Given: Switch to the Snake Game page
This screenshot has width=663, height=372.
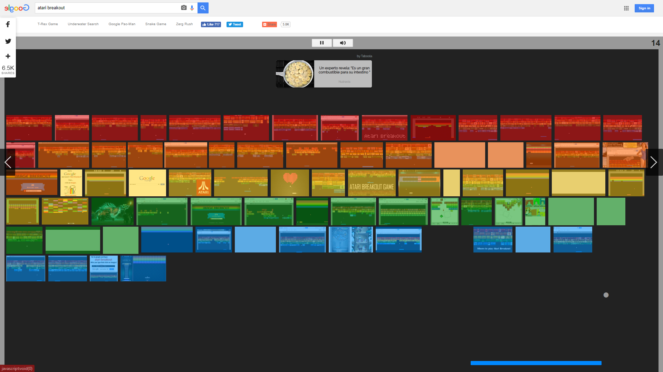Looking at the screenshot, I should (155, 24).
